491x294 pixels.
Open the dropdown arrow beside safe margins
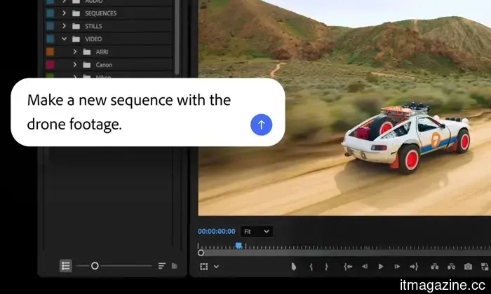[x=216, y=267]
